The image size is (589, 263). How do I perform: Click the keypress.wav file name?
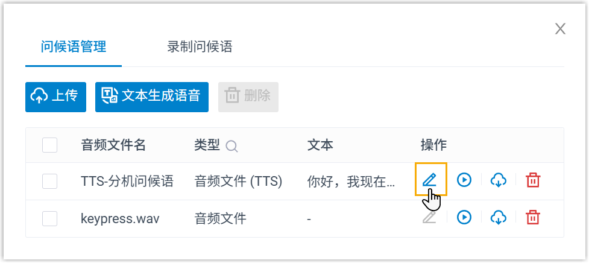coord(120,218)
